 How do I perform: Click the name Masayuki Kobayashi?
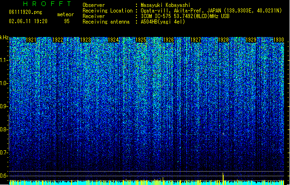(166, 5)
